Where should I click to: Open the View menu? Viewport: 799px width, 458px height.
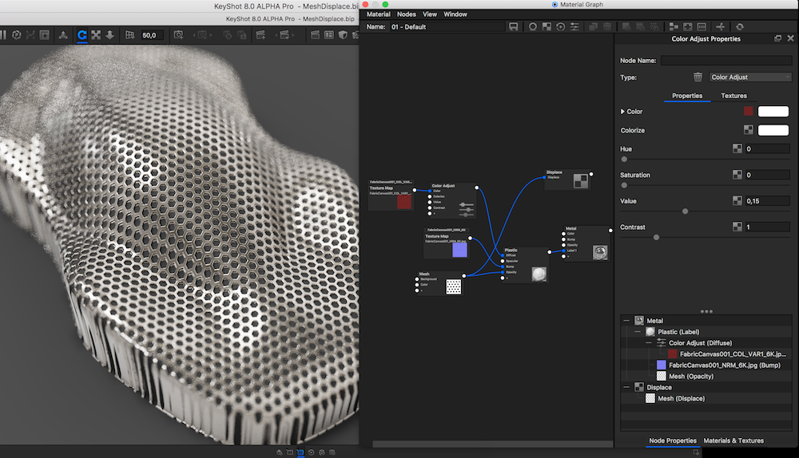click(x=430, y=14)
